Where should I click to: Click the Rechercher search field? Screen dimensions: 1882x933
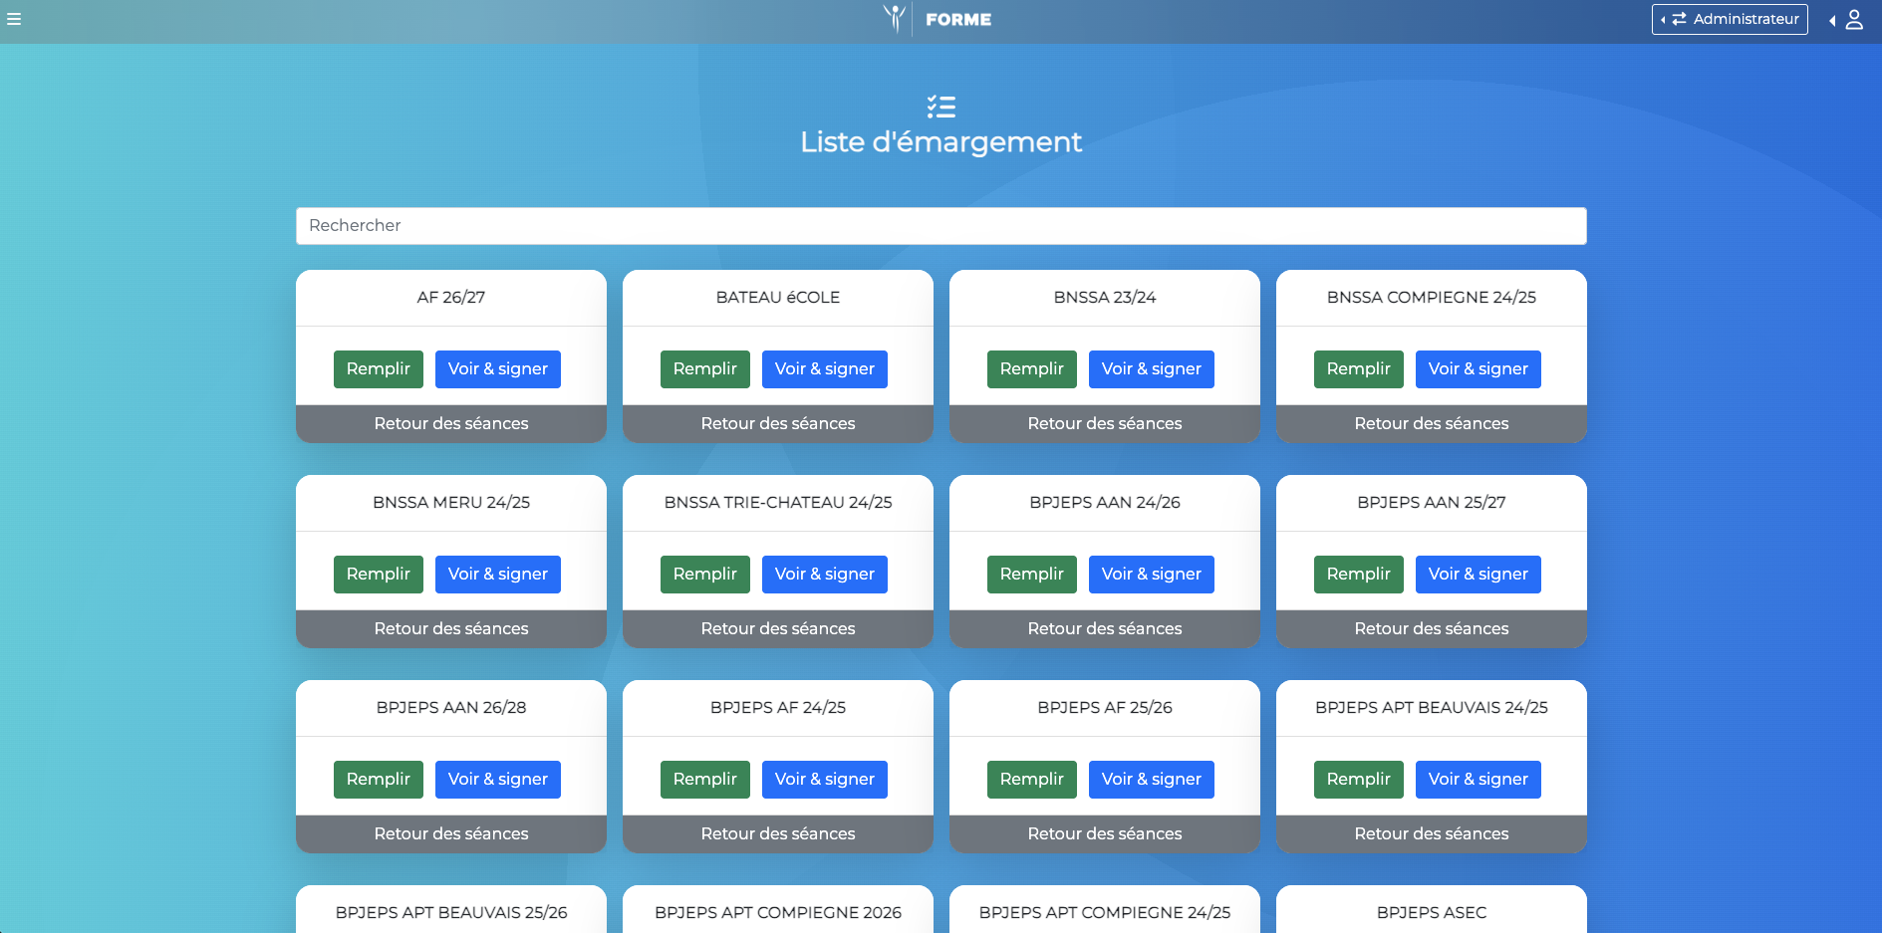click(941, 226)
